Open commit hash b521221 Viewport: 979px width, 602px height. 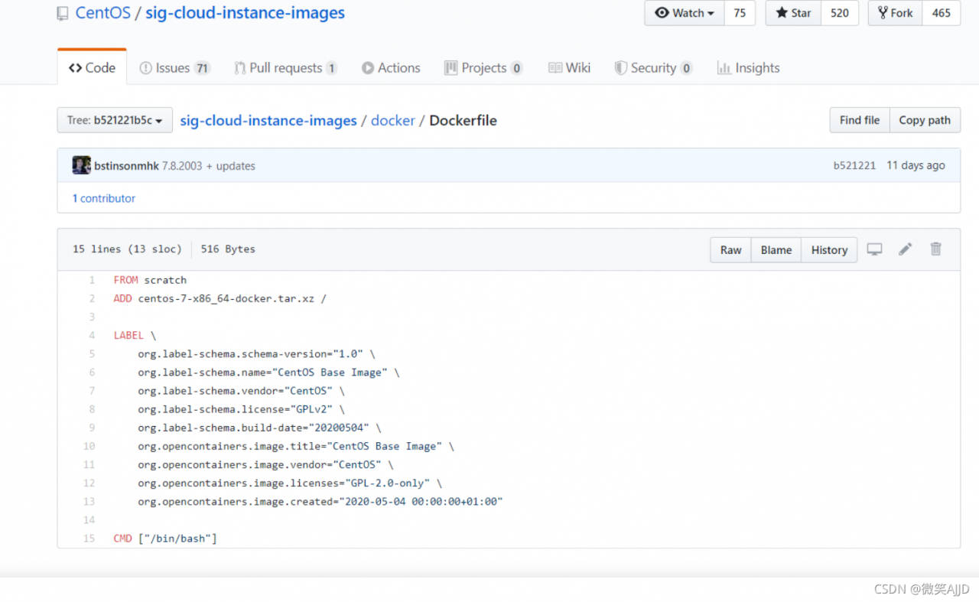click(854, 165)
